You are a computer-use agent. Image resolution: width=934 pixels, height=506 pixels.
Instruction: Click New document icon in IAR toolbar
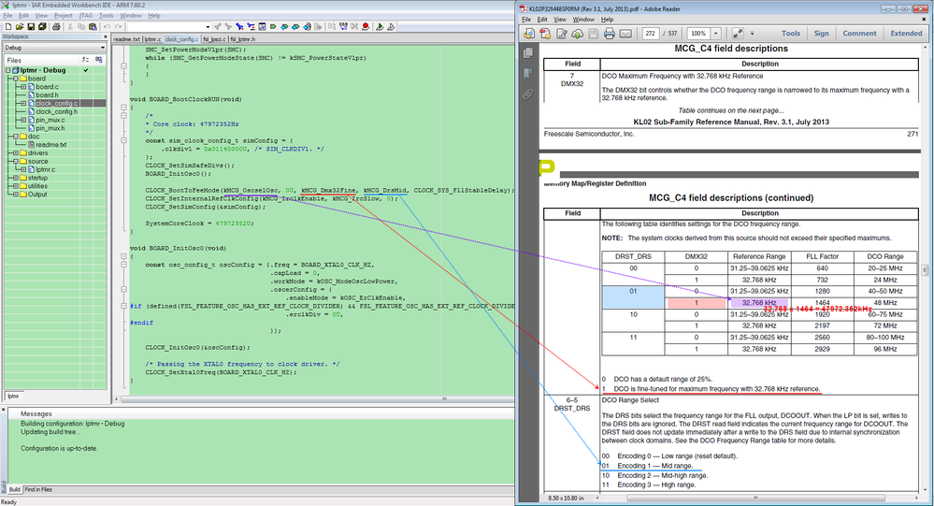(8, 27)
